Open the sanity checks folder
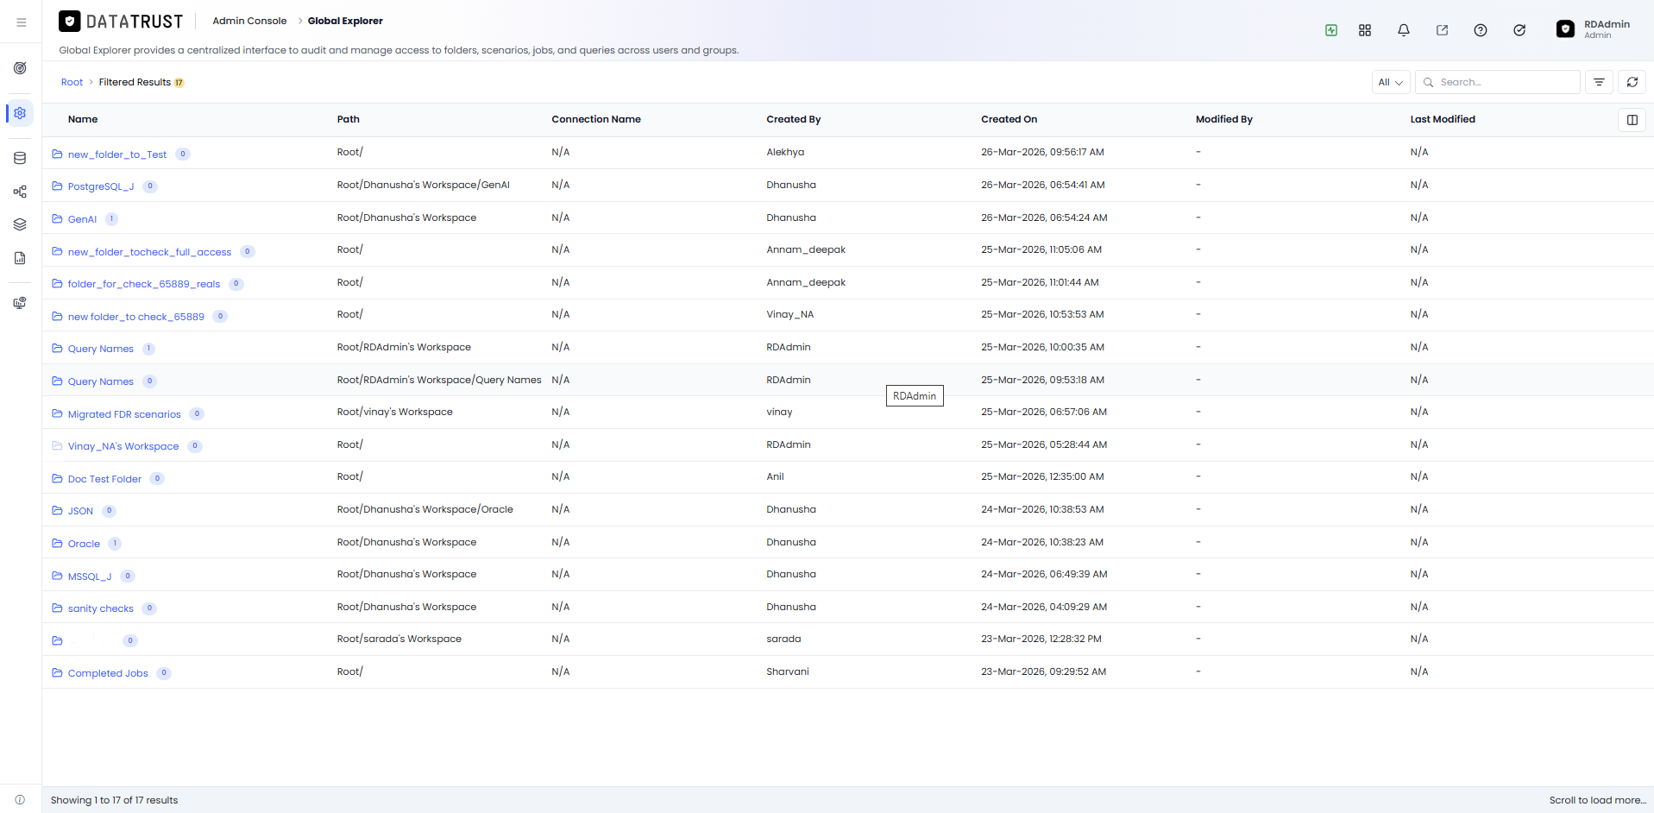Image resolution: width=1654 pixels, height=813 pixels. (x=101, y=608)
